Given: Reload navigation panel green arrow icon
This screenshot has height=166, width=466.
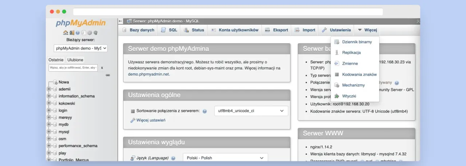Looking at the screenshot, I should coord(95,33).
